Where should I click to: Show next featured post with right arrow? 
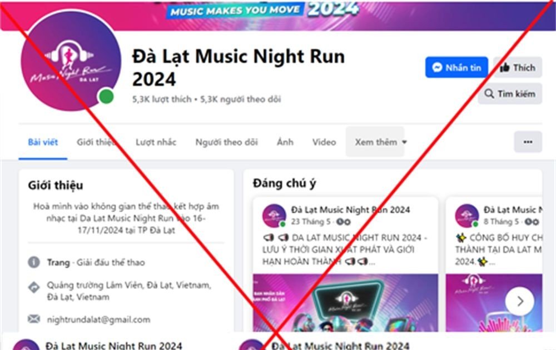[x=519, y=301]
